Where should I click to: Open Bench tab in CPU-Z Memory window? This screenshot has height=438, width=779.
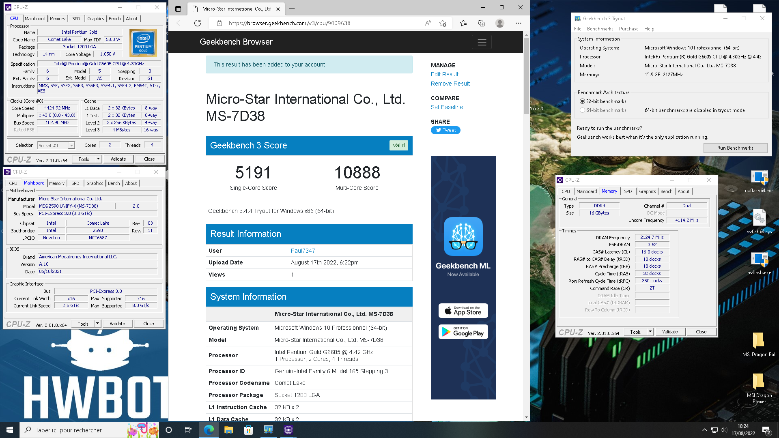pos(666,191)
